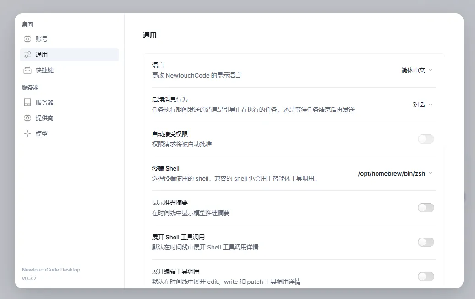Click the 选择终端使用的 shell description
This screenshot has height=299, width=475.
coord(235,178)
